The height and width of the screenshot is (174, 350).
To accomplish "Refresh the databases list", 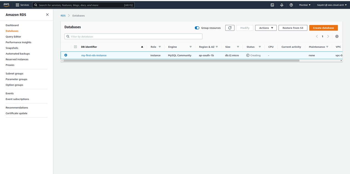I will [230, 28].
